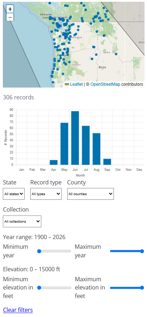Zoom in on the map
Viewport: 147px width, 317px height.
(x=10, y=9)
